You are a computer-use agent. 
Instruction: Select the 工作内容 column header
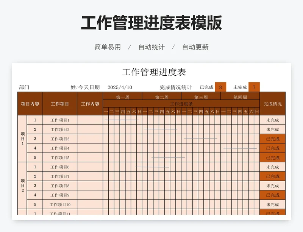(x=90, y=104)
